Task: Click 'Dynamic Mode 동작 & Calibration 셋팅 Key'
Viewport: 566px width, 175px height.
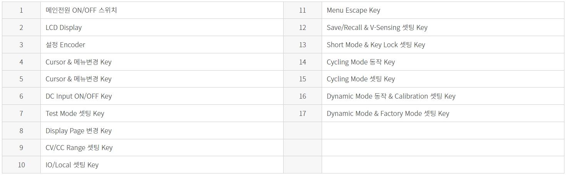Action: 391,96
